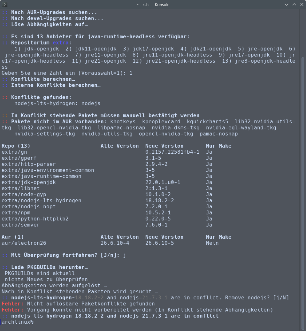Minimize the Konsole window with down chevron

(287, 4)
